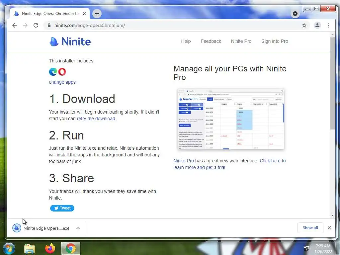Click the forward navigation arrow

(25, 25)
